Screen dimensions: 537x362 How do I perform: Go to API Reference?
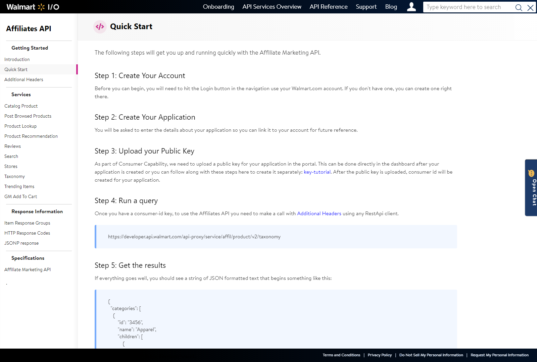pos(329,7)
